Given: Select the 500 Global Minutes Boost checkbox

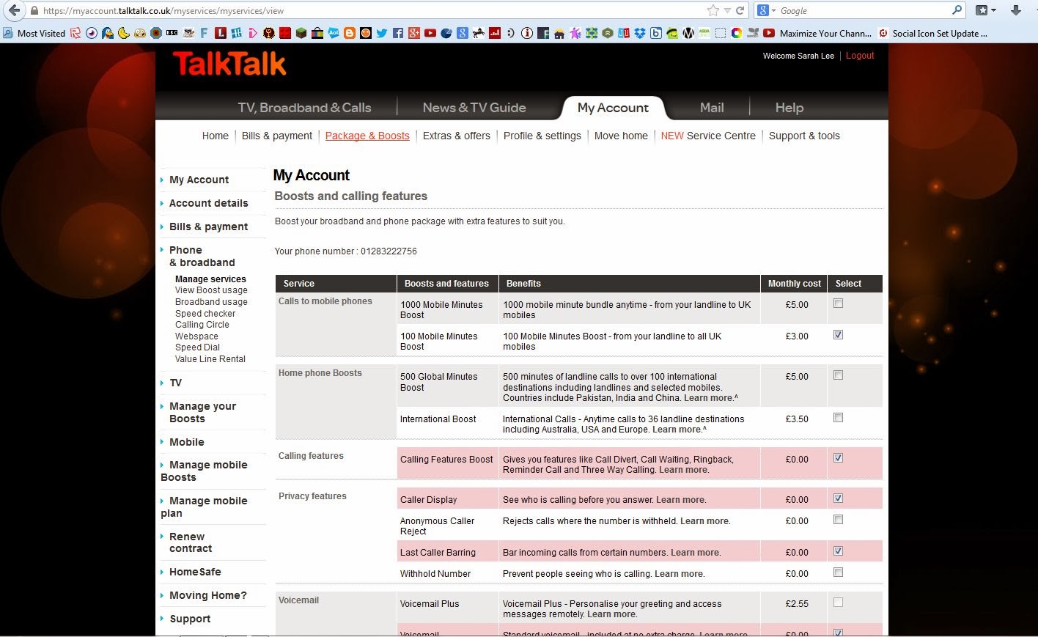Looking at the screenshot, I should [x=838, y=375].
